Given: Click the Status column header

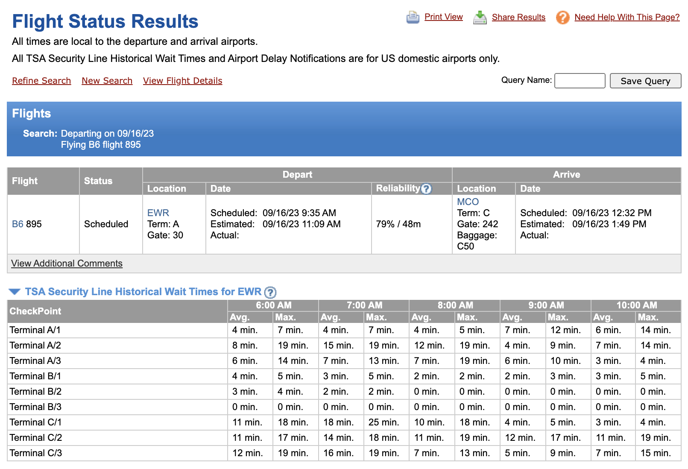Looking at the screenshot, I should (x=98, y=181).
